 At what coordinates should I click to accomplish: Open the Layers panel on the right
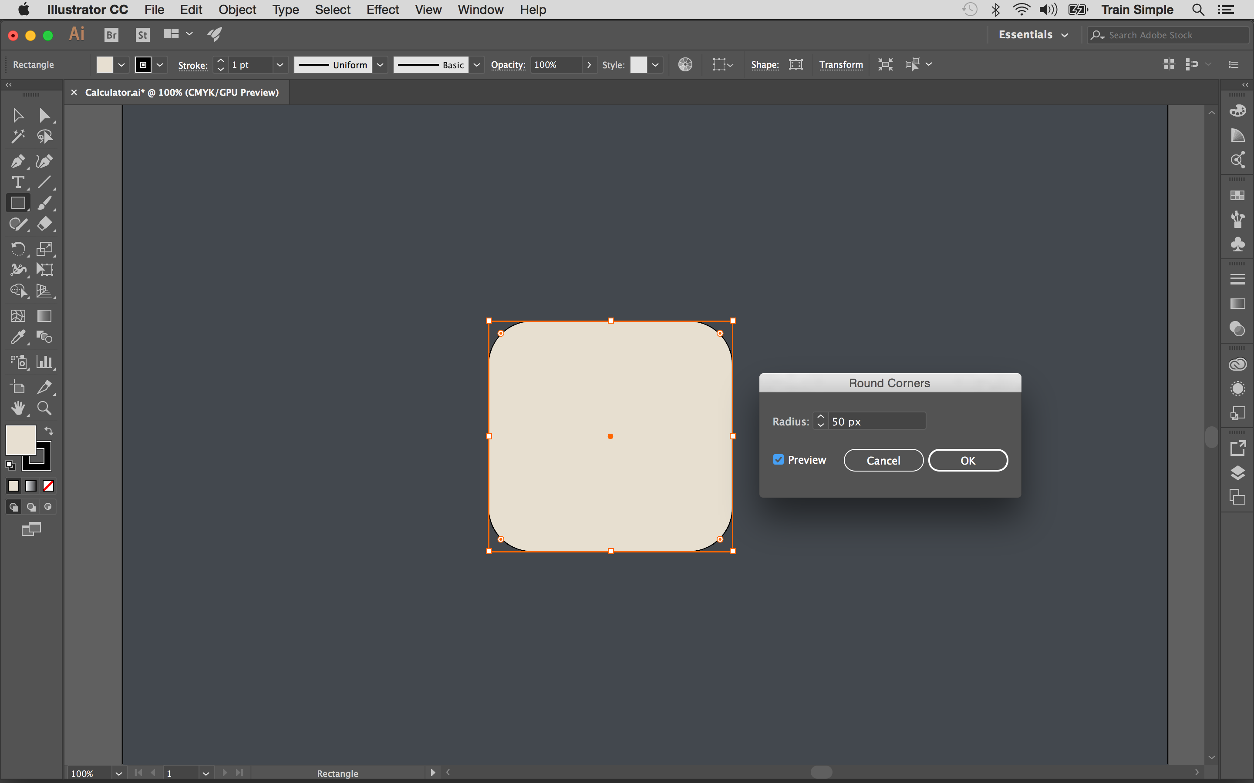(x=1237, y=473)
